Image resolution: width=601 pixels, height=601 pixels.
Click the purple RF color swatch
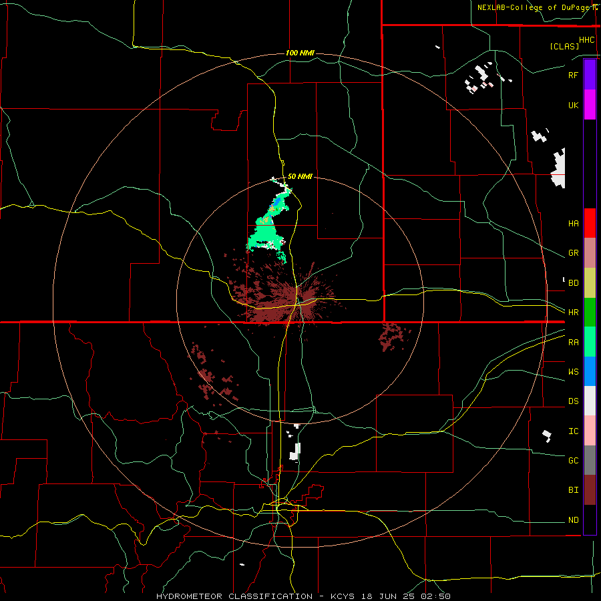coord(590,75)
